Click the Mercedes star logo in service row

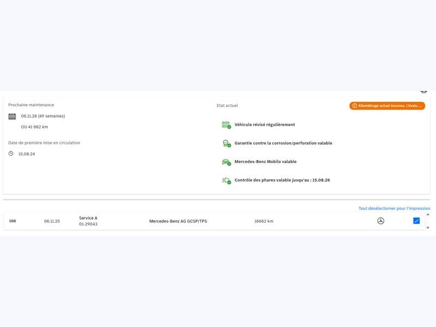coord(381,221)
